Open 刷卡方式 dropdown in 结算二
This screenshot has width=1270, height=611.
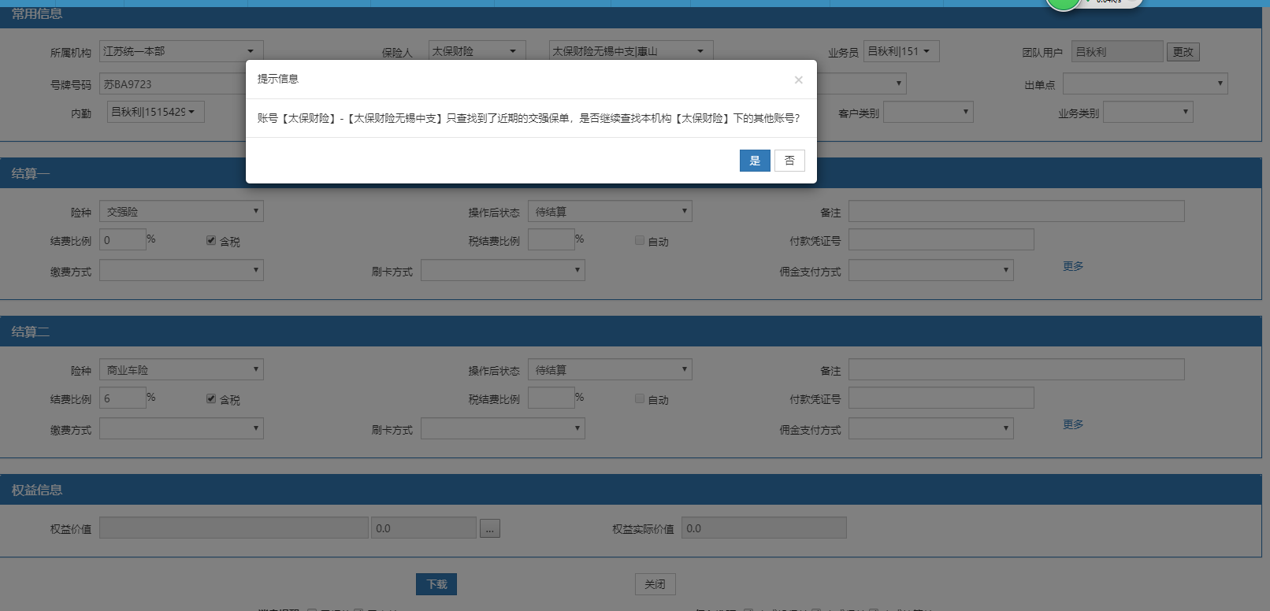(503, 428)
